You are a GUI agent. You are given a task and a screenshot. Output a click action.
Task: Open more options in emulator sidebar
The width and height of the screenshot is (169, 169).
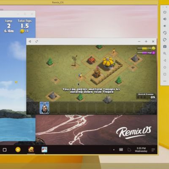point(165,81)
